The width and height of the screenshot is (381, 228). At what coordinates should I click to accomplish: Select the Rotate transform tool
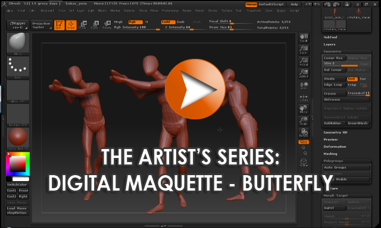pos(107,25)
